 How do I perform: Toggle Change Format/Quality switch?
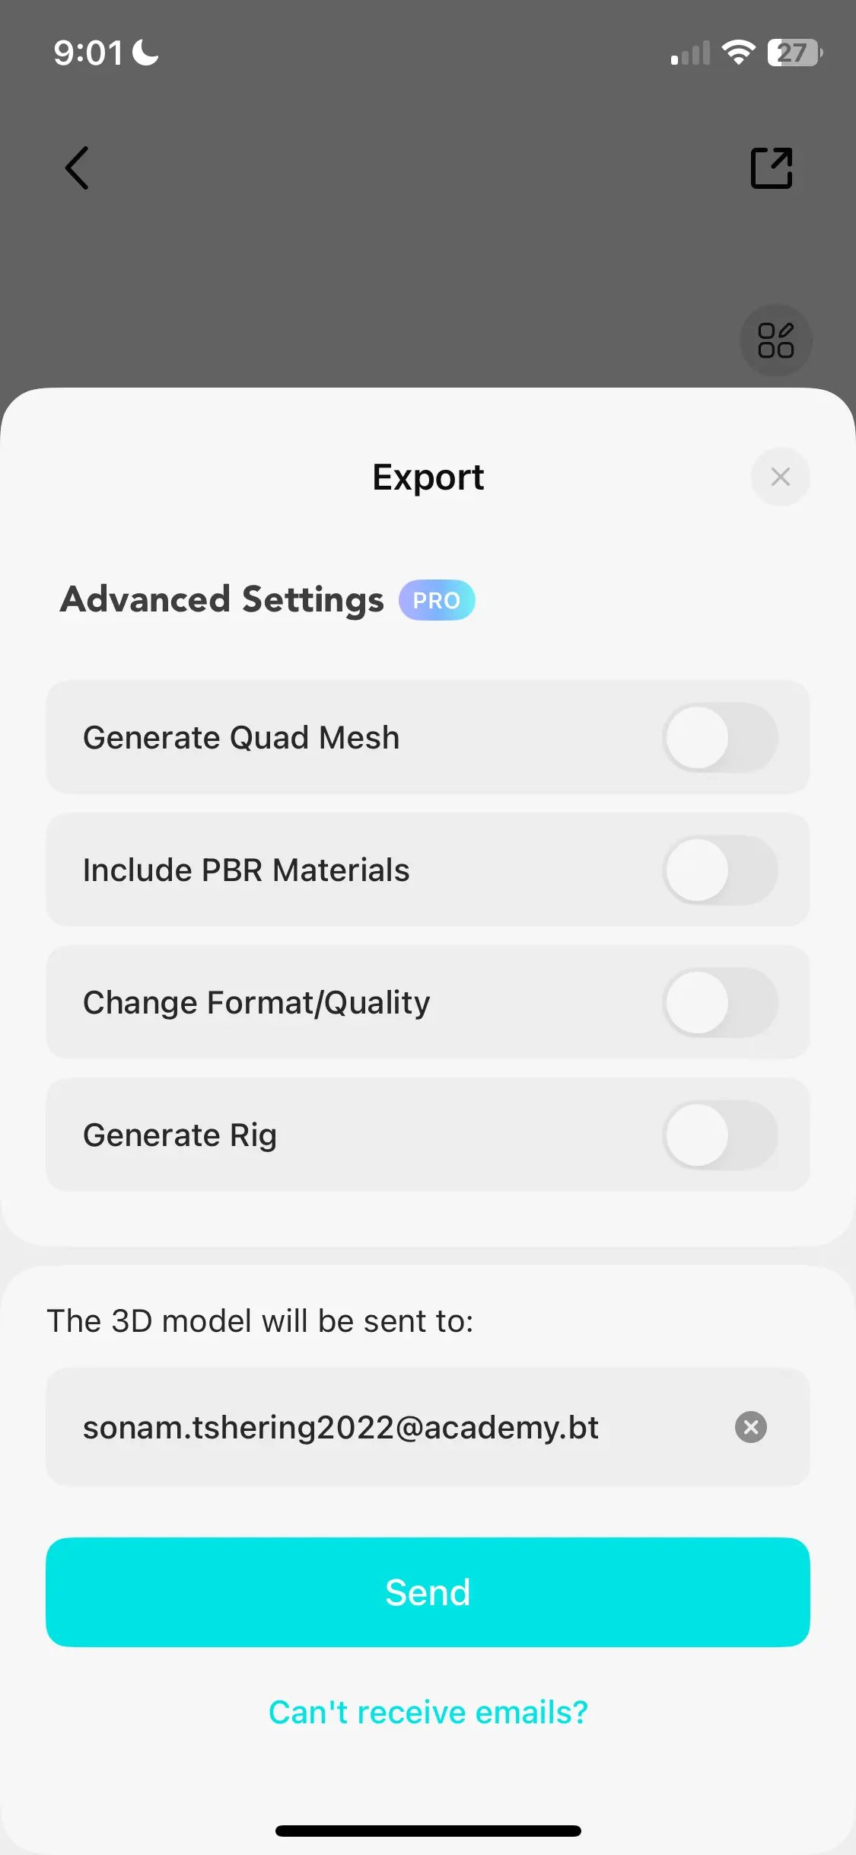tap(720, 1002)
